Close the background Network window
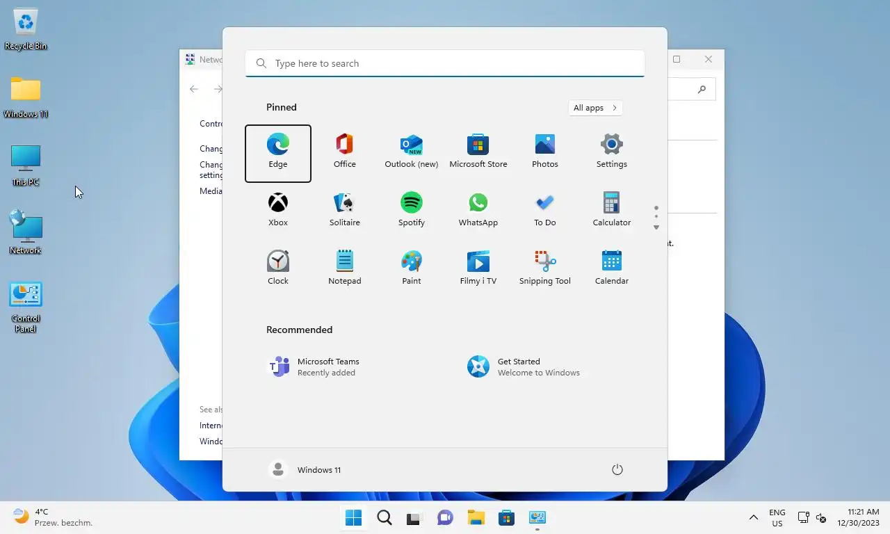 tap(709, 59)
